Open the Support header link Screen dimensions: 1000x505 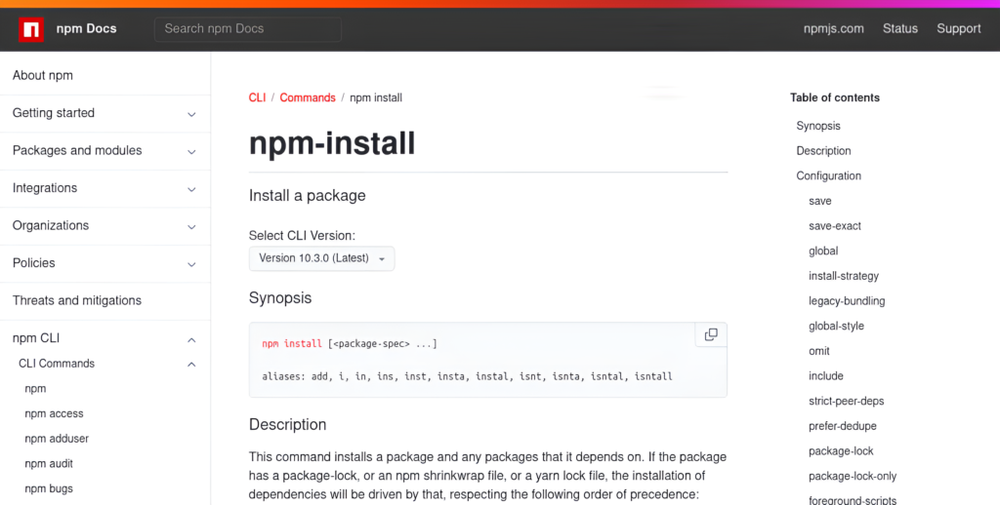958,29
